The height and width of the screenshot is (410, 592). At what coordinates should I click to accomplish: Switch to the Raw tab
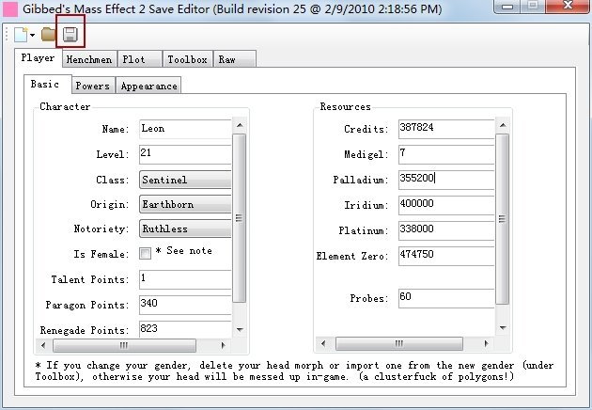227,59
